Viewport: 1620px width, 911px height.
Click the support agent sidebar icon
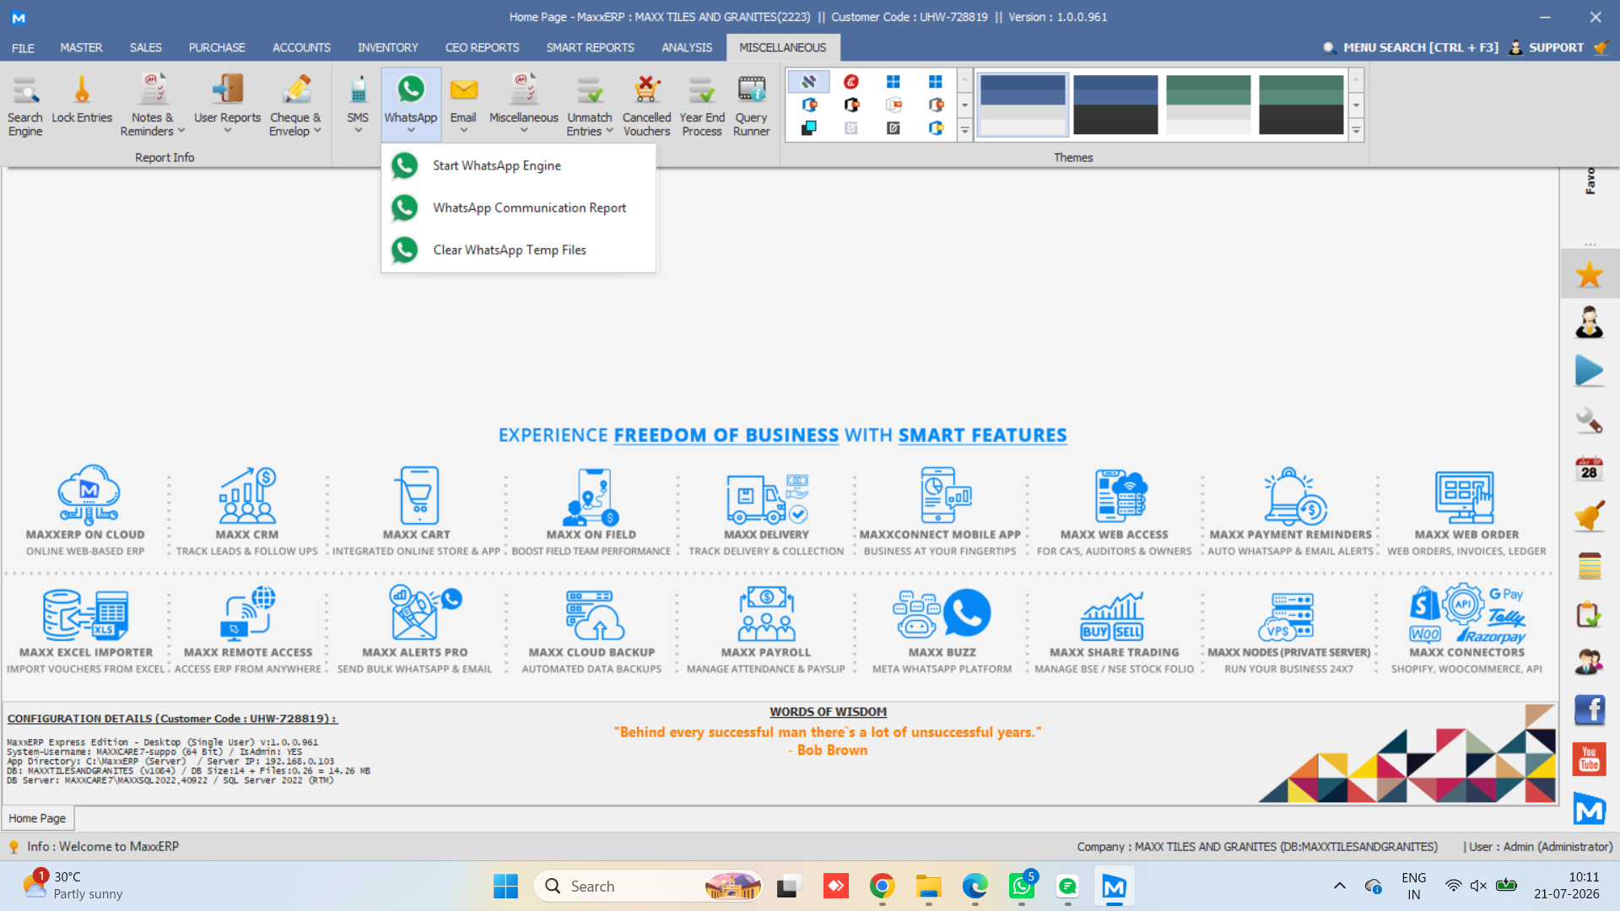(1590, 322)
